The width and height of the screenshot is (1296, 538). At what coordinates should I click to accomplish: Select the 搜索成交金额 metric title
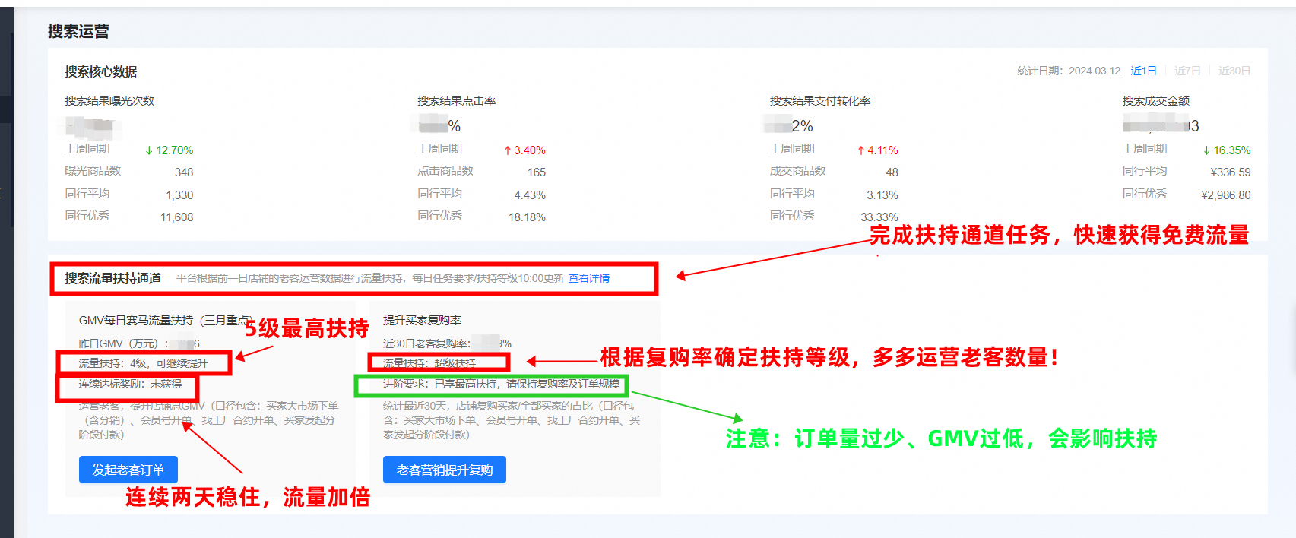1155,100
